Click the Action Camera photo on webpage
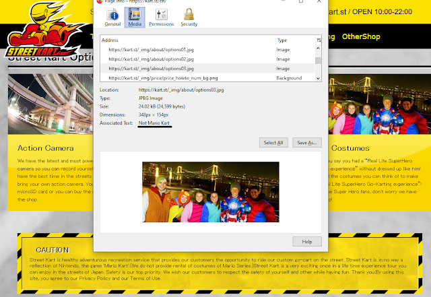Image resolution: width=431 pixels, height=297 pixels. pos(51,104)
